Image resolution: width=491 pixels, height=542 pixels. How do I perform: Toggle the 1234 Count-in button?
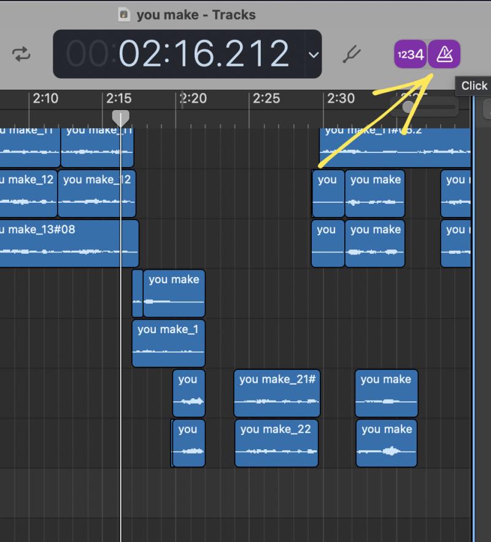411,55
